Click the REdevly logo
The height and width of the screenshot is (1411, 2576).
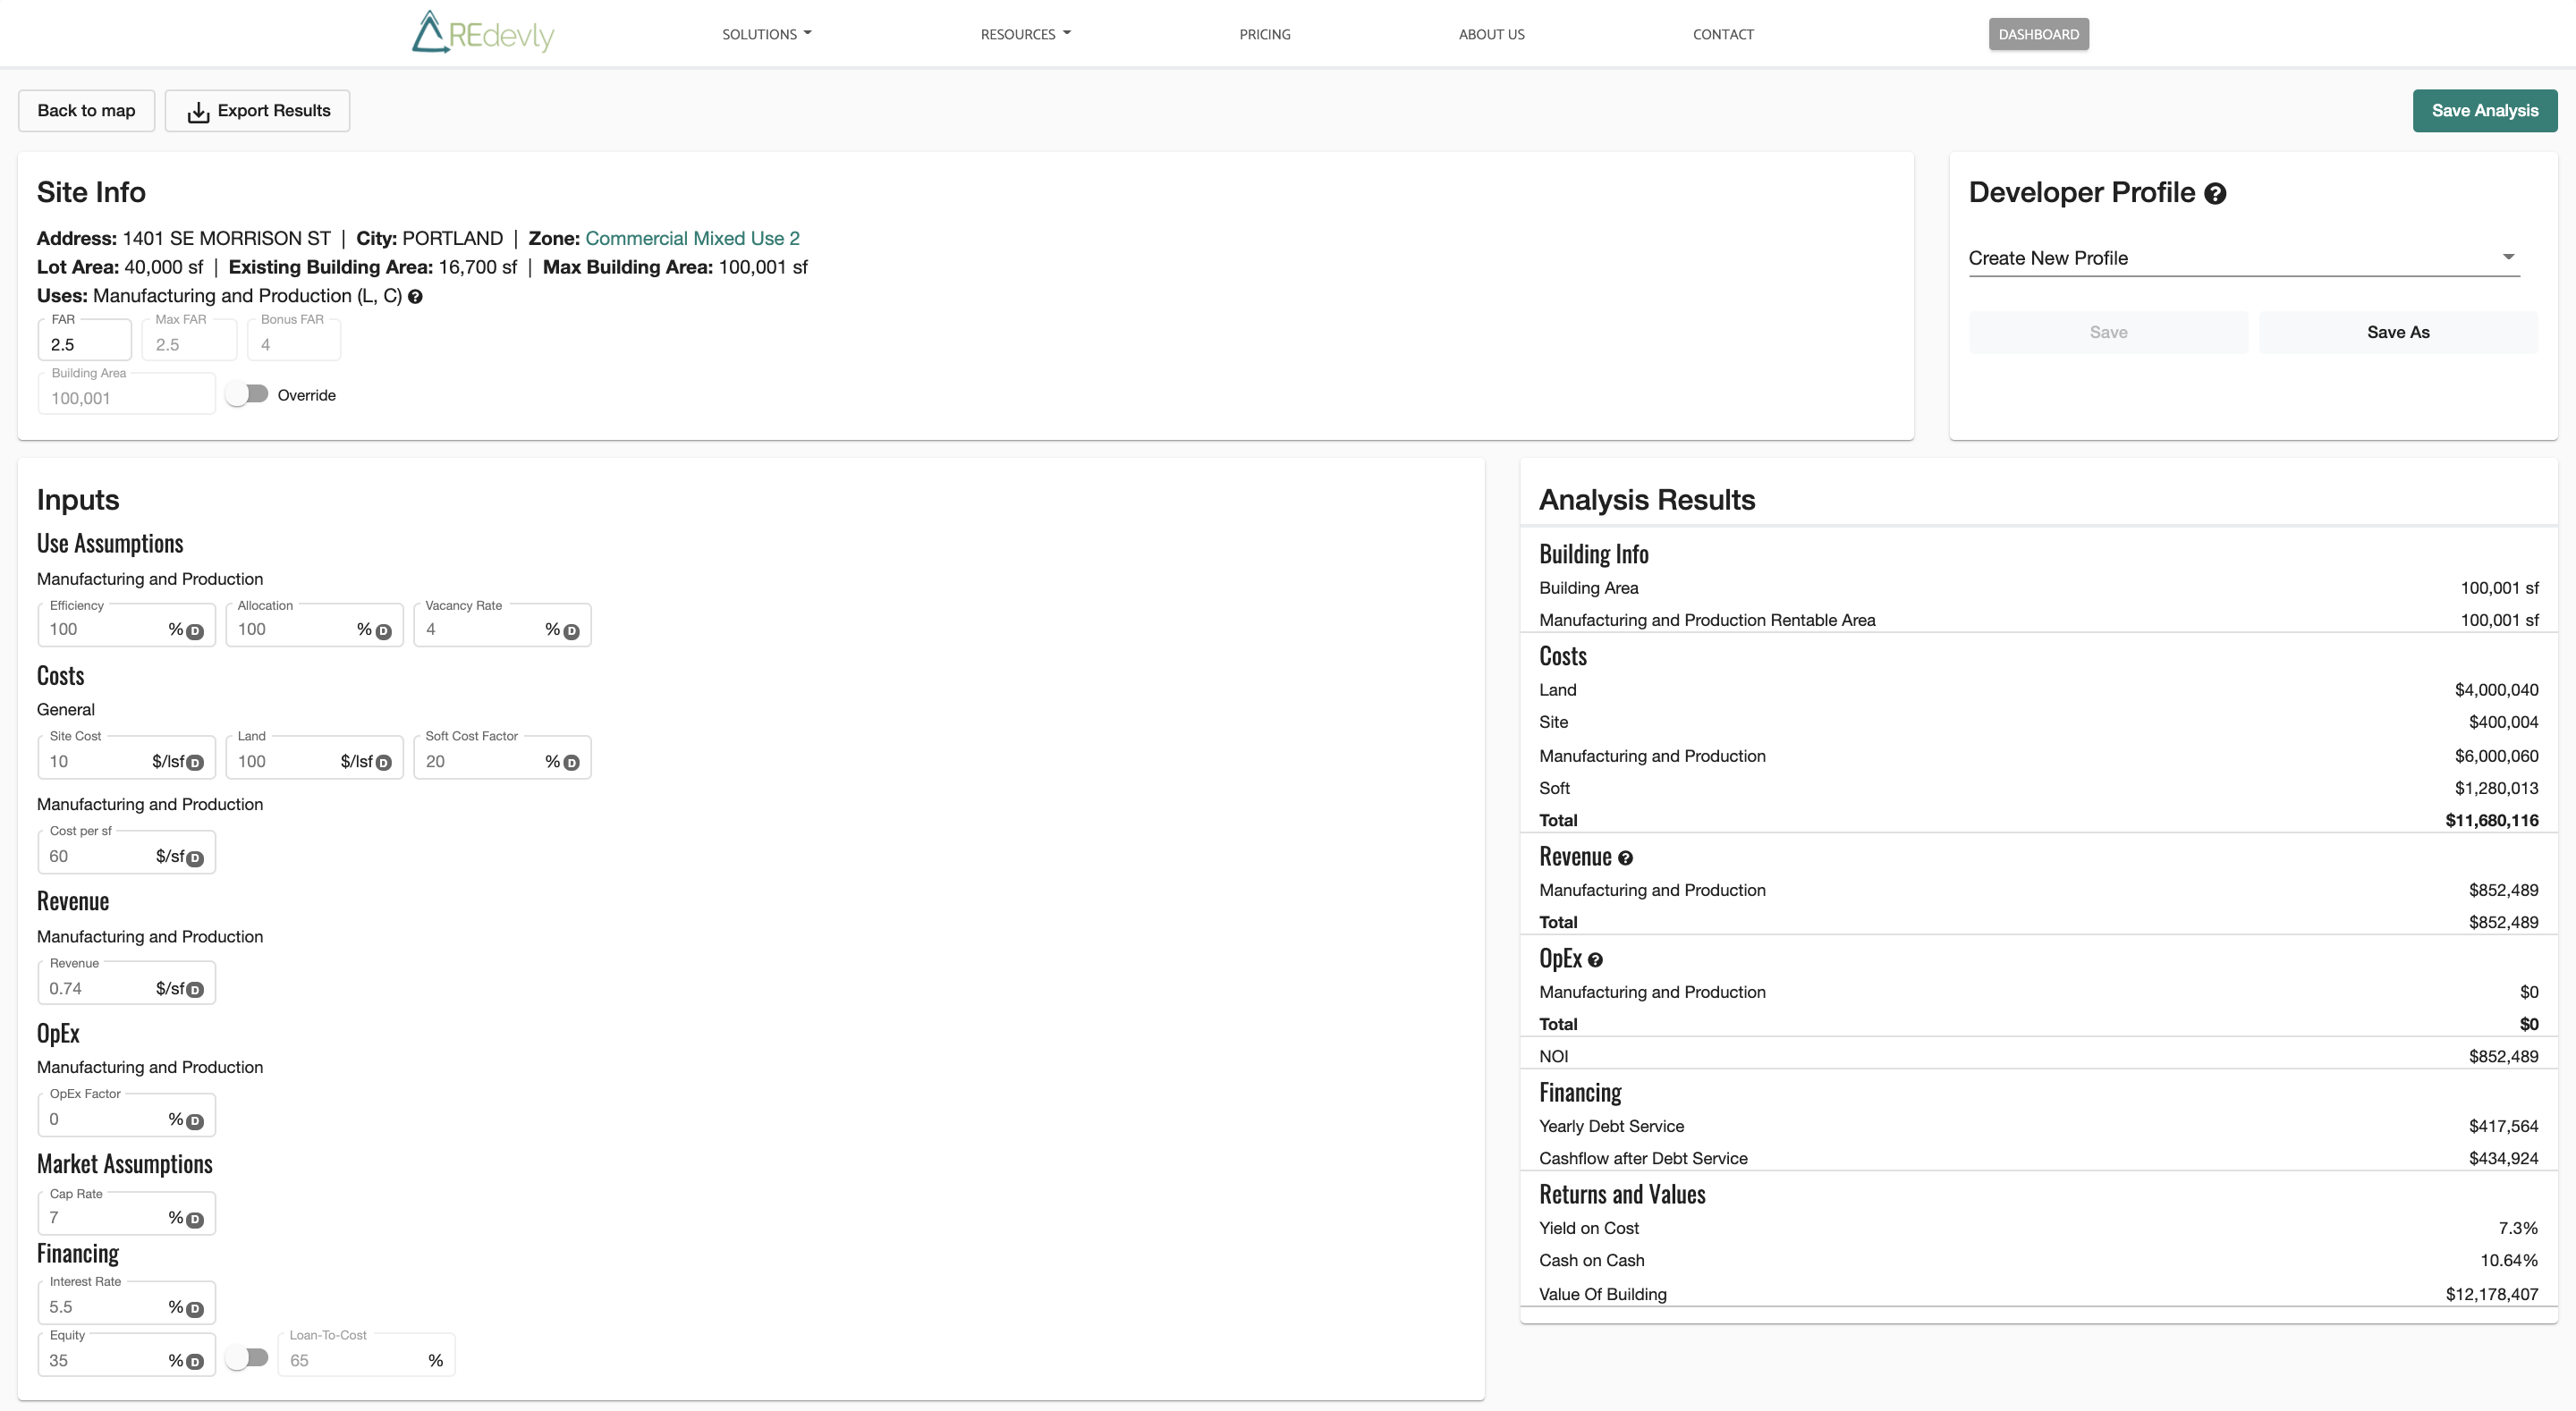pos(483,33)
